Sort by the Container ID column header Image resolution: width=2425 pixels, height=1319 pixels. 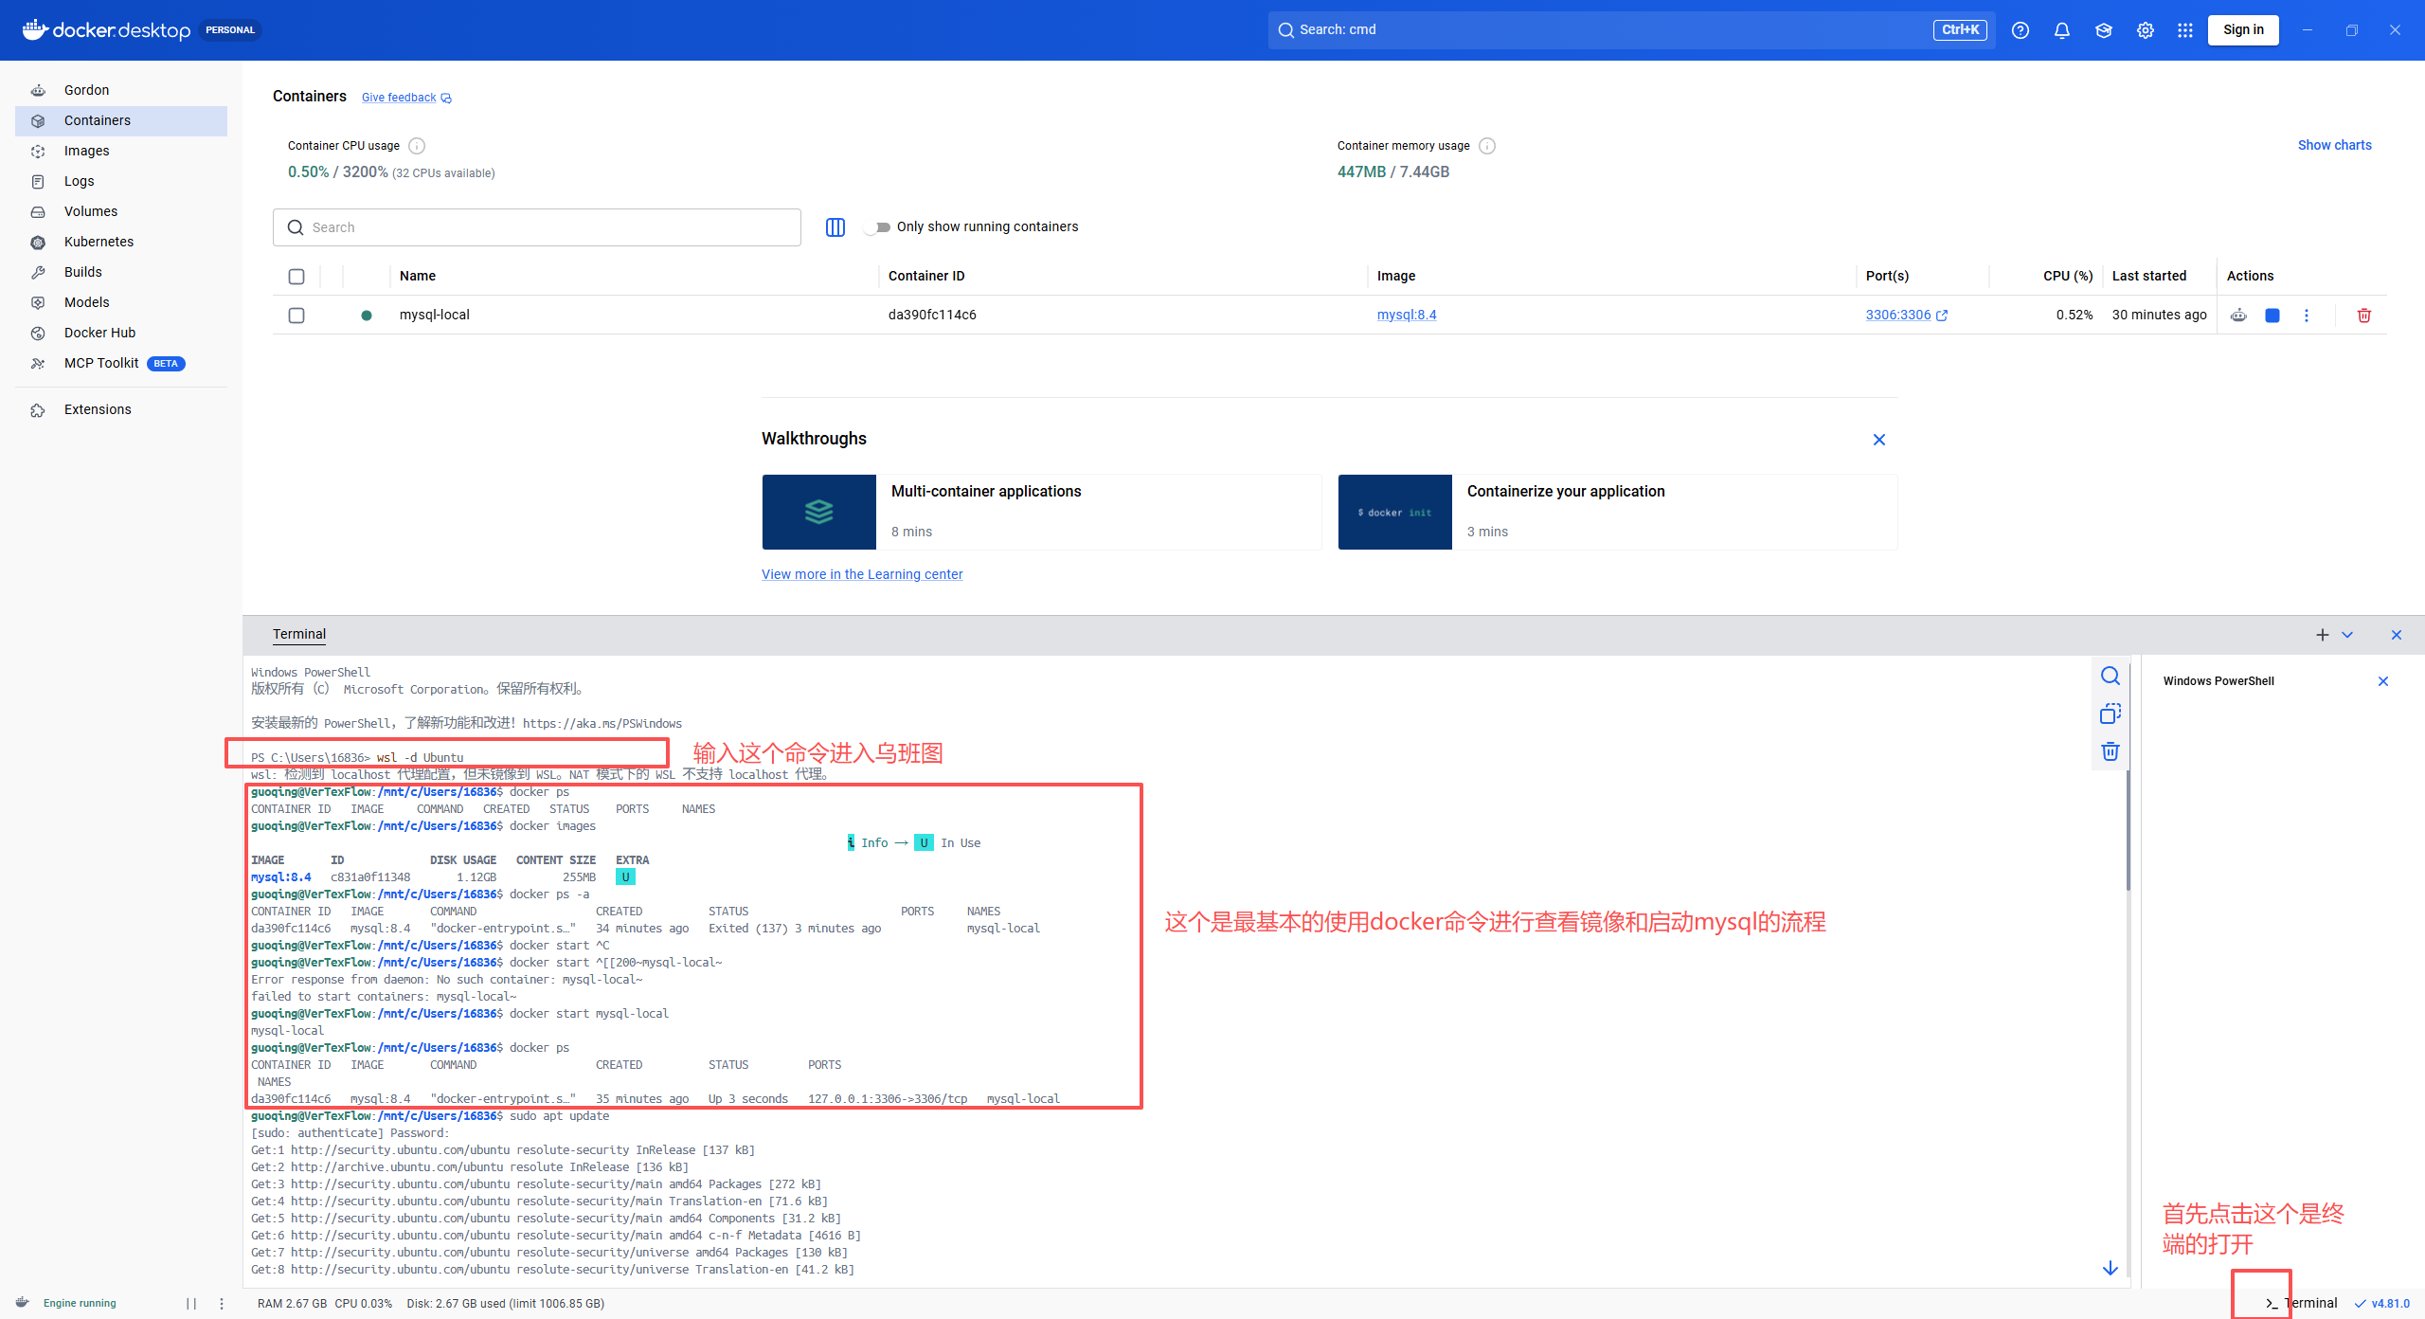click(926, 276)
